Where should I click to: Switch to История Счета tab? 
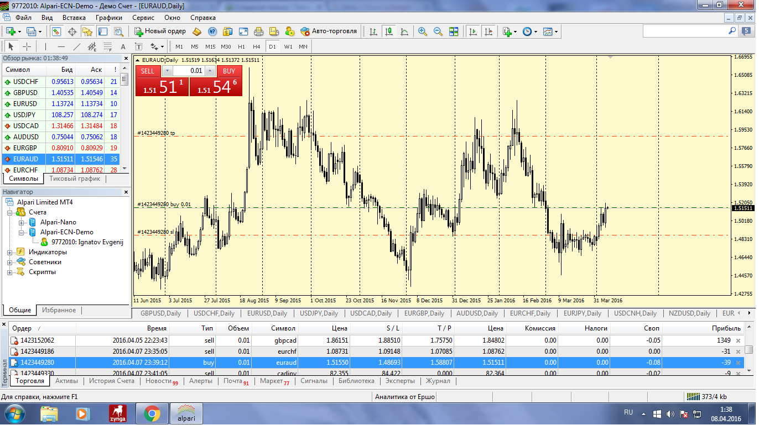pyautogui.click(x=112, y=381)
